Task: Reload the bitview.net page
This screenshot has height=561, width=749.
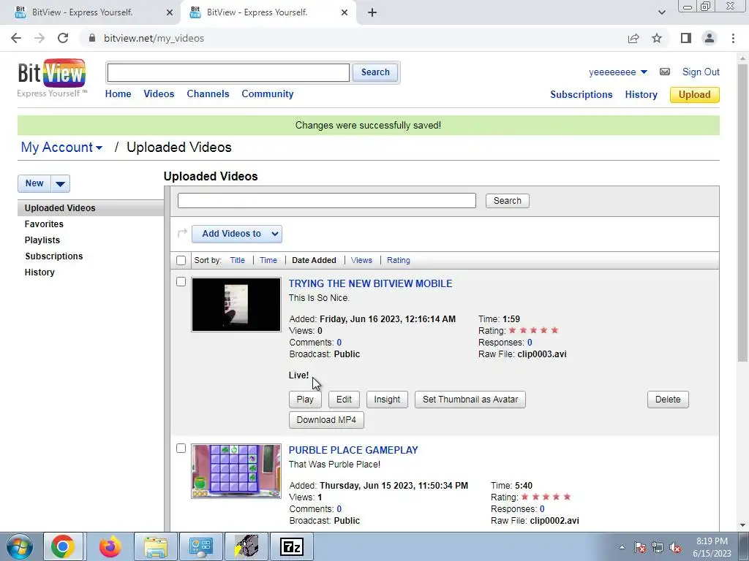Action: pos(63,38)
